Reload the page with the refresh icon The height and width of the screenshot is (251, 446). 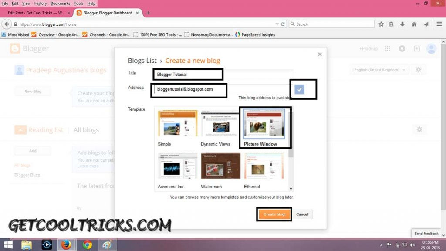tap(283, 24)
